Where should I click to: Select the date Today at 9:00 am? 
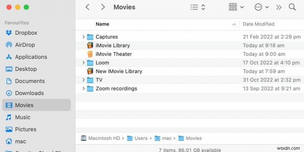(x=264, y=54)
